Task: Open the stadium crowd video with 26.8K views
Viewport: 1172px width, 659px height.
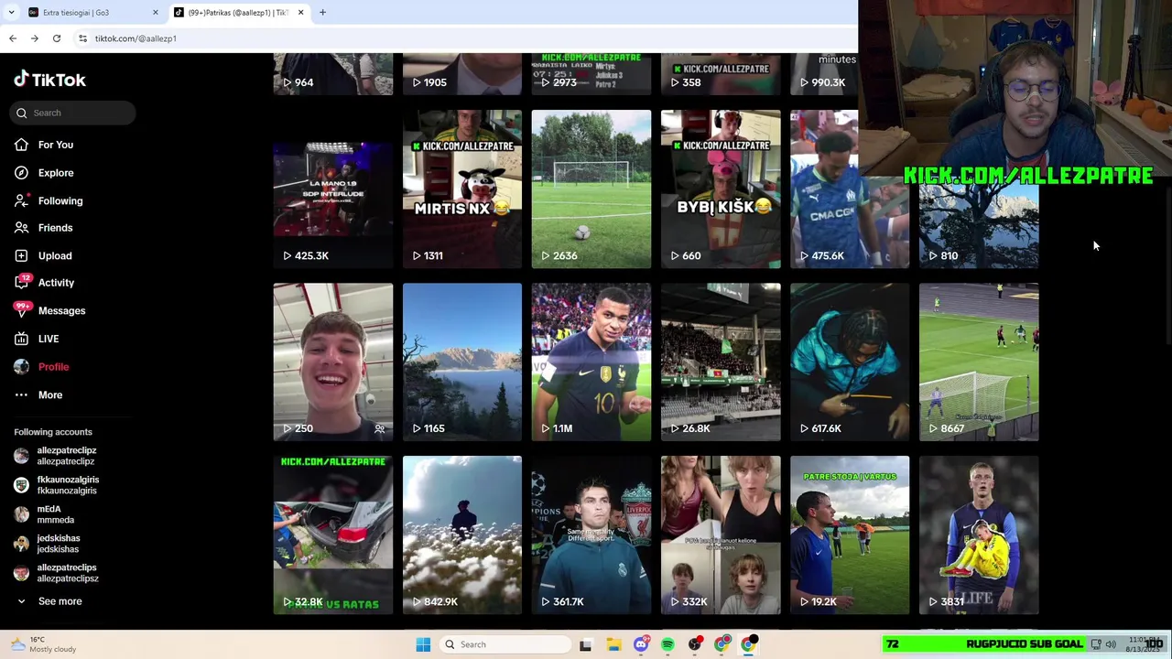Action: point(721,362)
